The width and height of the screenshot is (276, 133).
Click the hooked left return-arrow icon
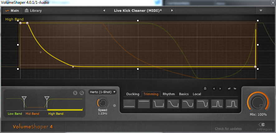coord(229,88)
